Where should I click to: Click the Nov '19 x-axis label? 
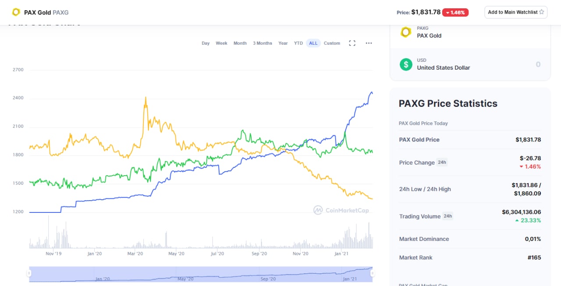coord(54,254)
